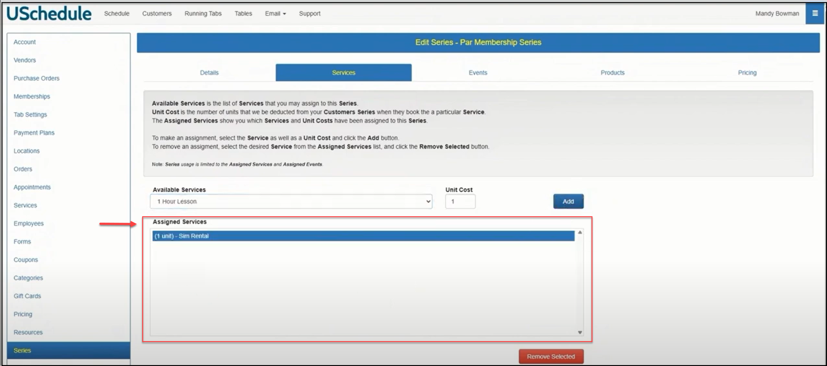The width and height of the screenshot is (827, 366).
Task: Open Gift Cards in the sidebar
Action: tap(27, 296)
